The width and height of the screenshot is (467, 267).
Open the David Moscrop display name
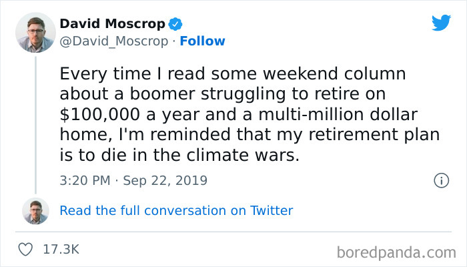click(112, 25)
